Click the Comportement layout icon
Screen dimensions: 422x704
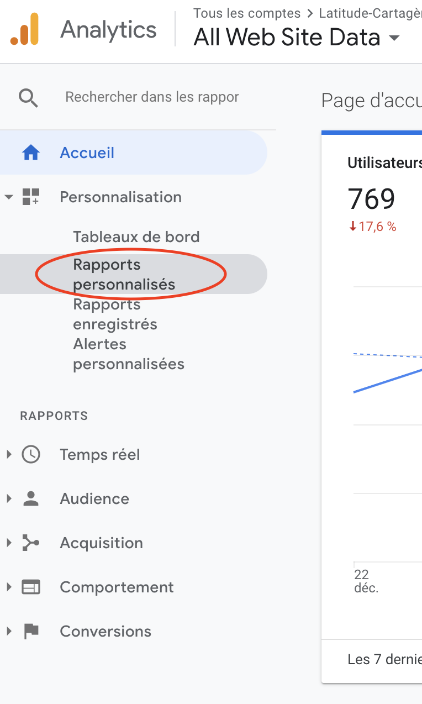(30, 587)
